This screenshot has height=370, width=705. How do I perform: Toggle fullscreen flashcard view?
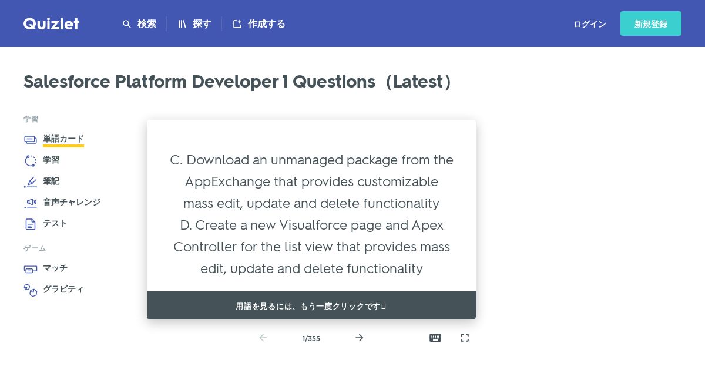[465, 338]
